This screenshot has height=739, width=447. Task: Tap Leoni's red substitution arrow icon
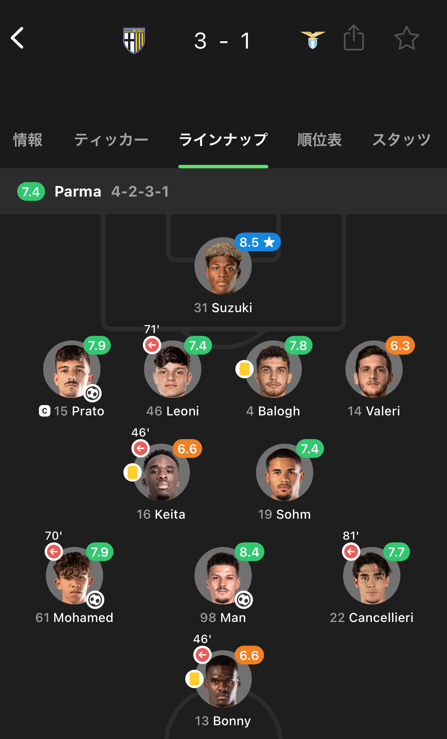(152, 345)
